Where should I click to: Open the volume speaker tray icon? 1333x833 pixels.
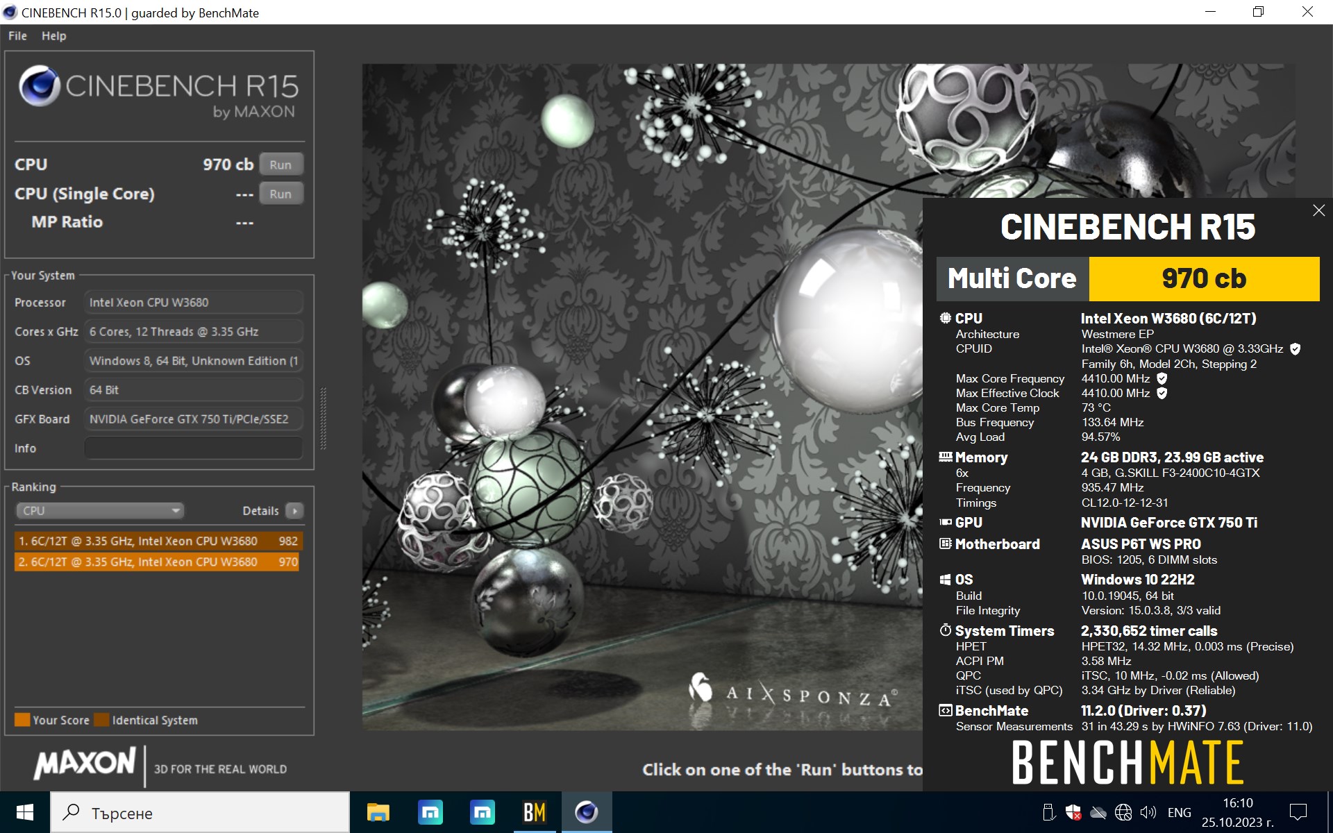pos(1148,812)
